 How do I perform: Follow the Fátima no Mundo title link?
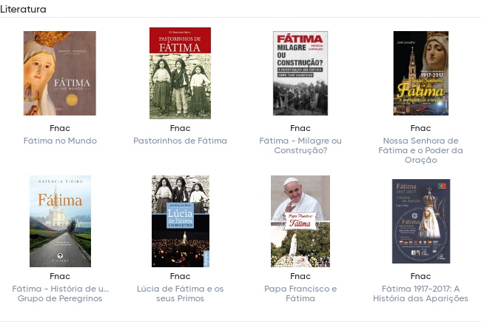[60, 141]
